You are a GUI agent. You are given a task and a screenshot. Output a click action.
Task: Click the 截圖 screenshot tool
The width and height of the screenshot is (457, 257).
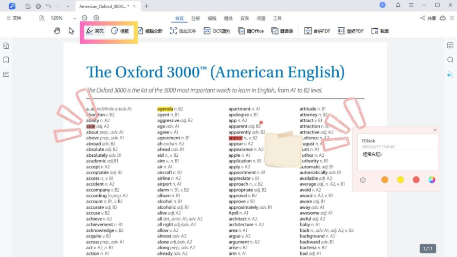click(x=380, y=31)
